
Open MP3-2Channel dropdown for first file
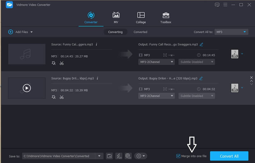pos(156,62)
